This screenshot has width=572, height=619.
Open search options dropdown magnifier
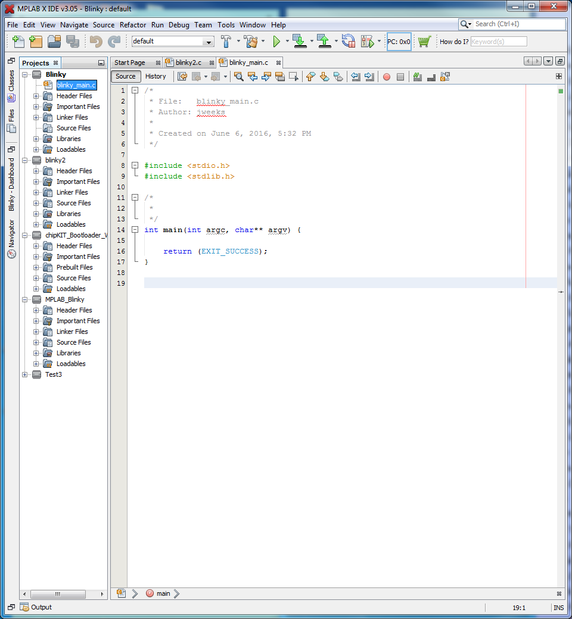tap(466, 24)
